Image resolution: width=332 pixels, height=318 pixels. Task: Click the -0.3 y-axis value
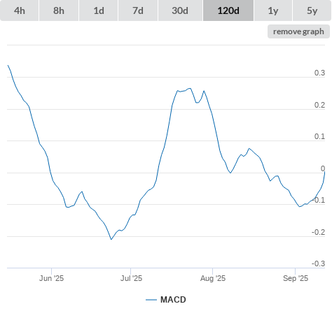pyautogui.click(x=319, y=263)
